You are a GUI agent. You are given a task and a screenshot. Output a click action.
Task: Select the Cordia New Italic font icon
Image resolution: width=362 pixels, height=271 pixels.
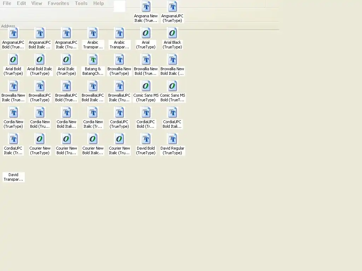[x=93, y=113]
